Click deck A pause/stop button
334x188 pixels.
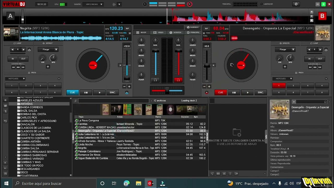(x=86, y=92)
